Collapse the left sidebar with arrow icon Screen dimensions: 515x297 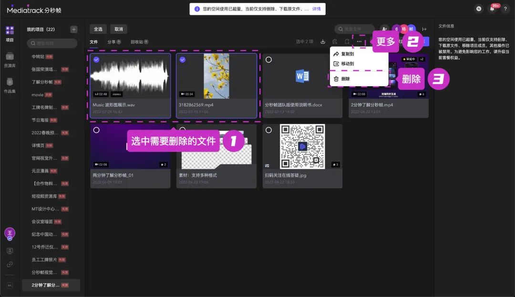(10, 286)
